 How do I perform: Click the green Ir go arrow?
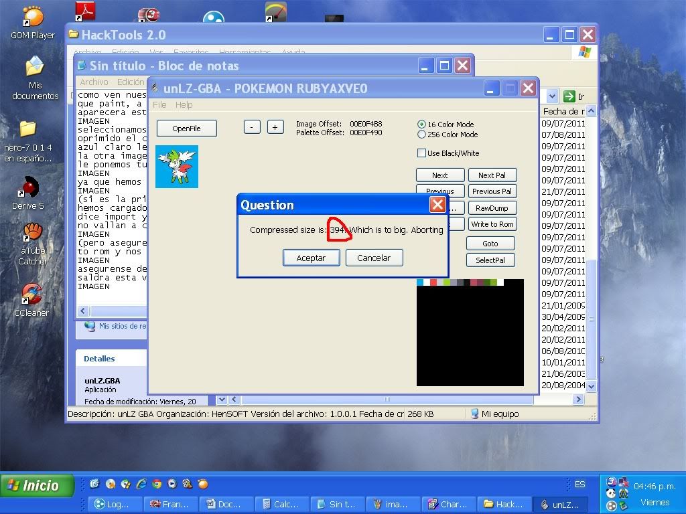pos(569,96)
